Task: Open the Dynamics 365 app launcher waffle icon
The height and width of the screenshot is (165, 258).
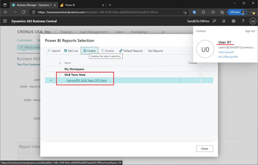Action: tap(5, 21)
